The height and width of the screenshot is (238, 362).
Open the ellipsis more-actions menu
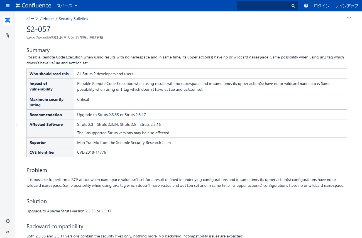pos(349,18)
